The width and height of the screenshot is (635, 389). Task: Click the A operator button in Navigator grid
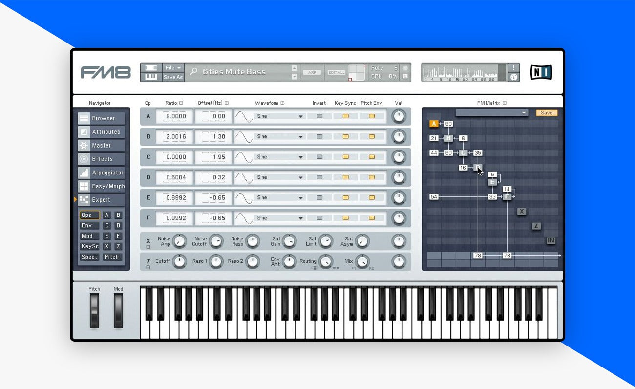tap(107, 215)
